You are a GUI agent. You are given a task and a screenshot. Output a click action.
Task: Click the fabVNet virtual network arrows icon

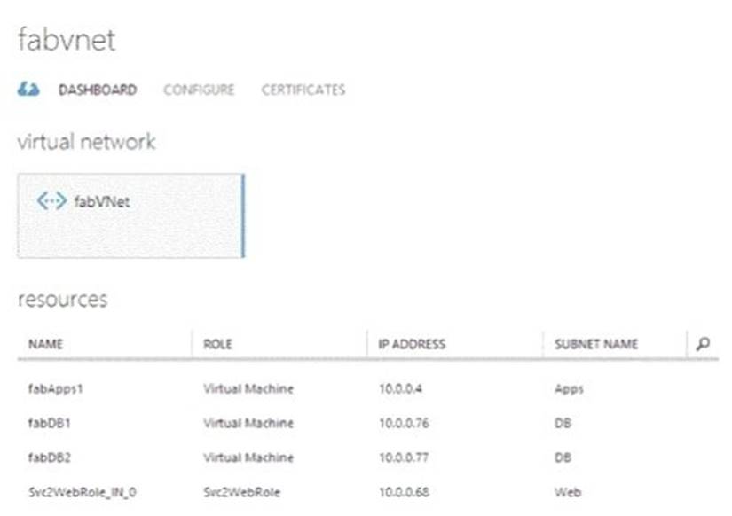[x=51, y=201]
